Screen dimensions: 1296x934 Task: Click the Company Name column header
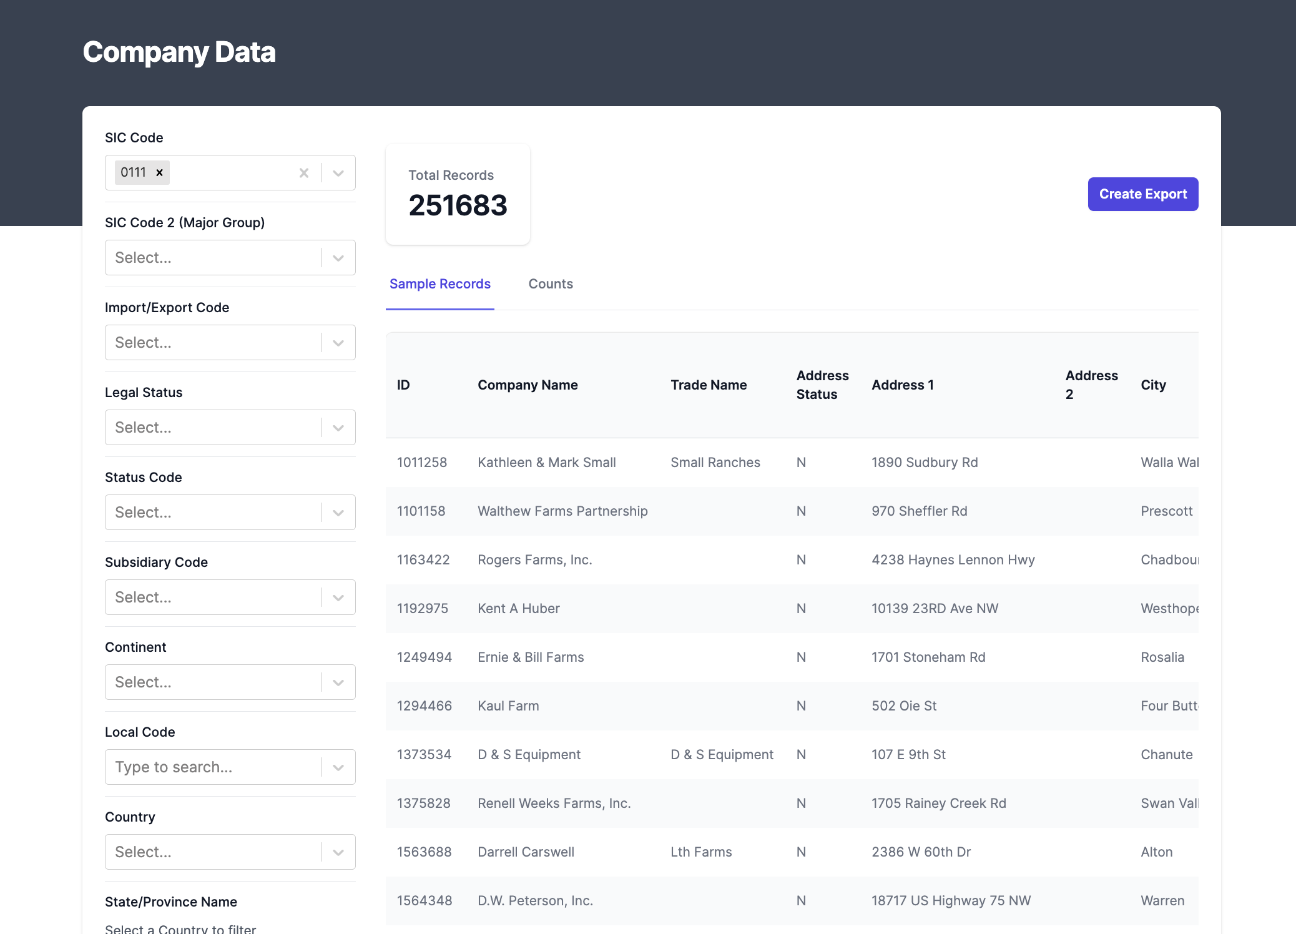pyautogui.click(x=528, y=385)
